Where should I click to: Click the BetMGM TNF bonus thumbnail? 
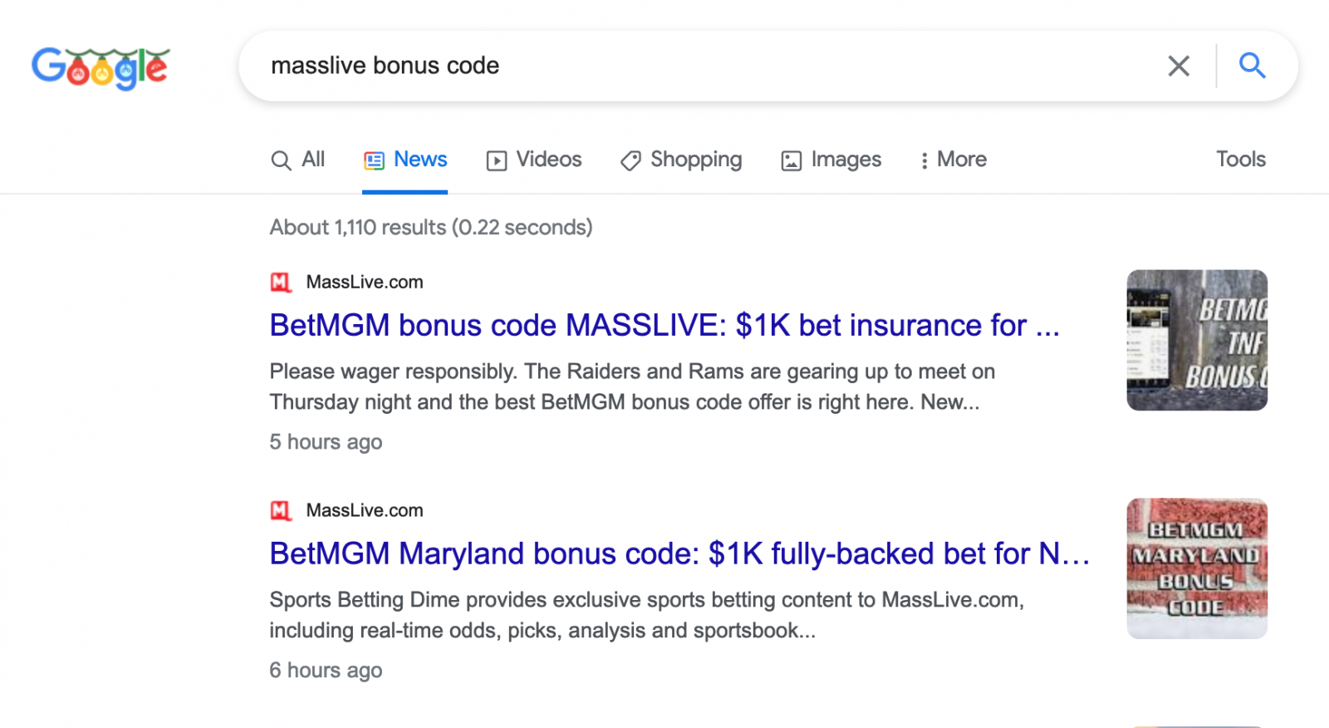1197,340
